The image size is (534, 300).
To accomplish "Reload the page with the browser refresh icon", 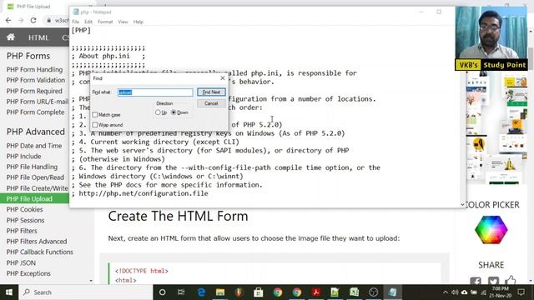I will point(33,20).
